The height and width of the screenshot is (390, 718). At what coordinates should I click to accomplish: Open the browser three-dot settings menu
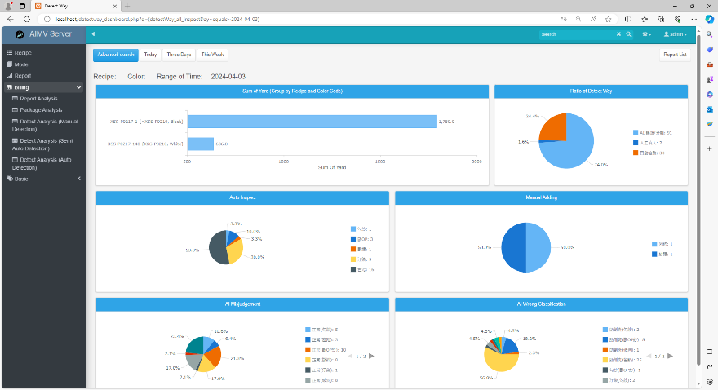tap(694, 20)
